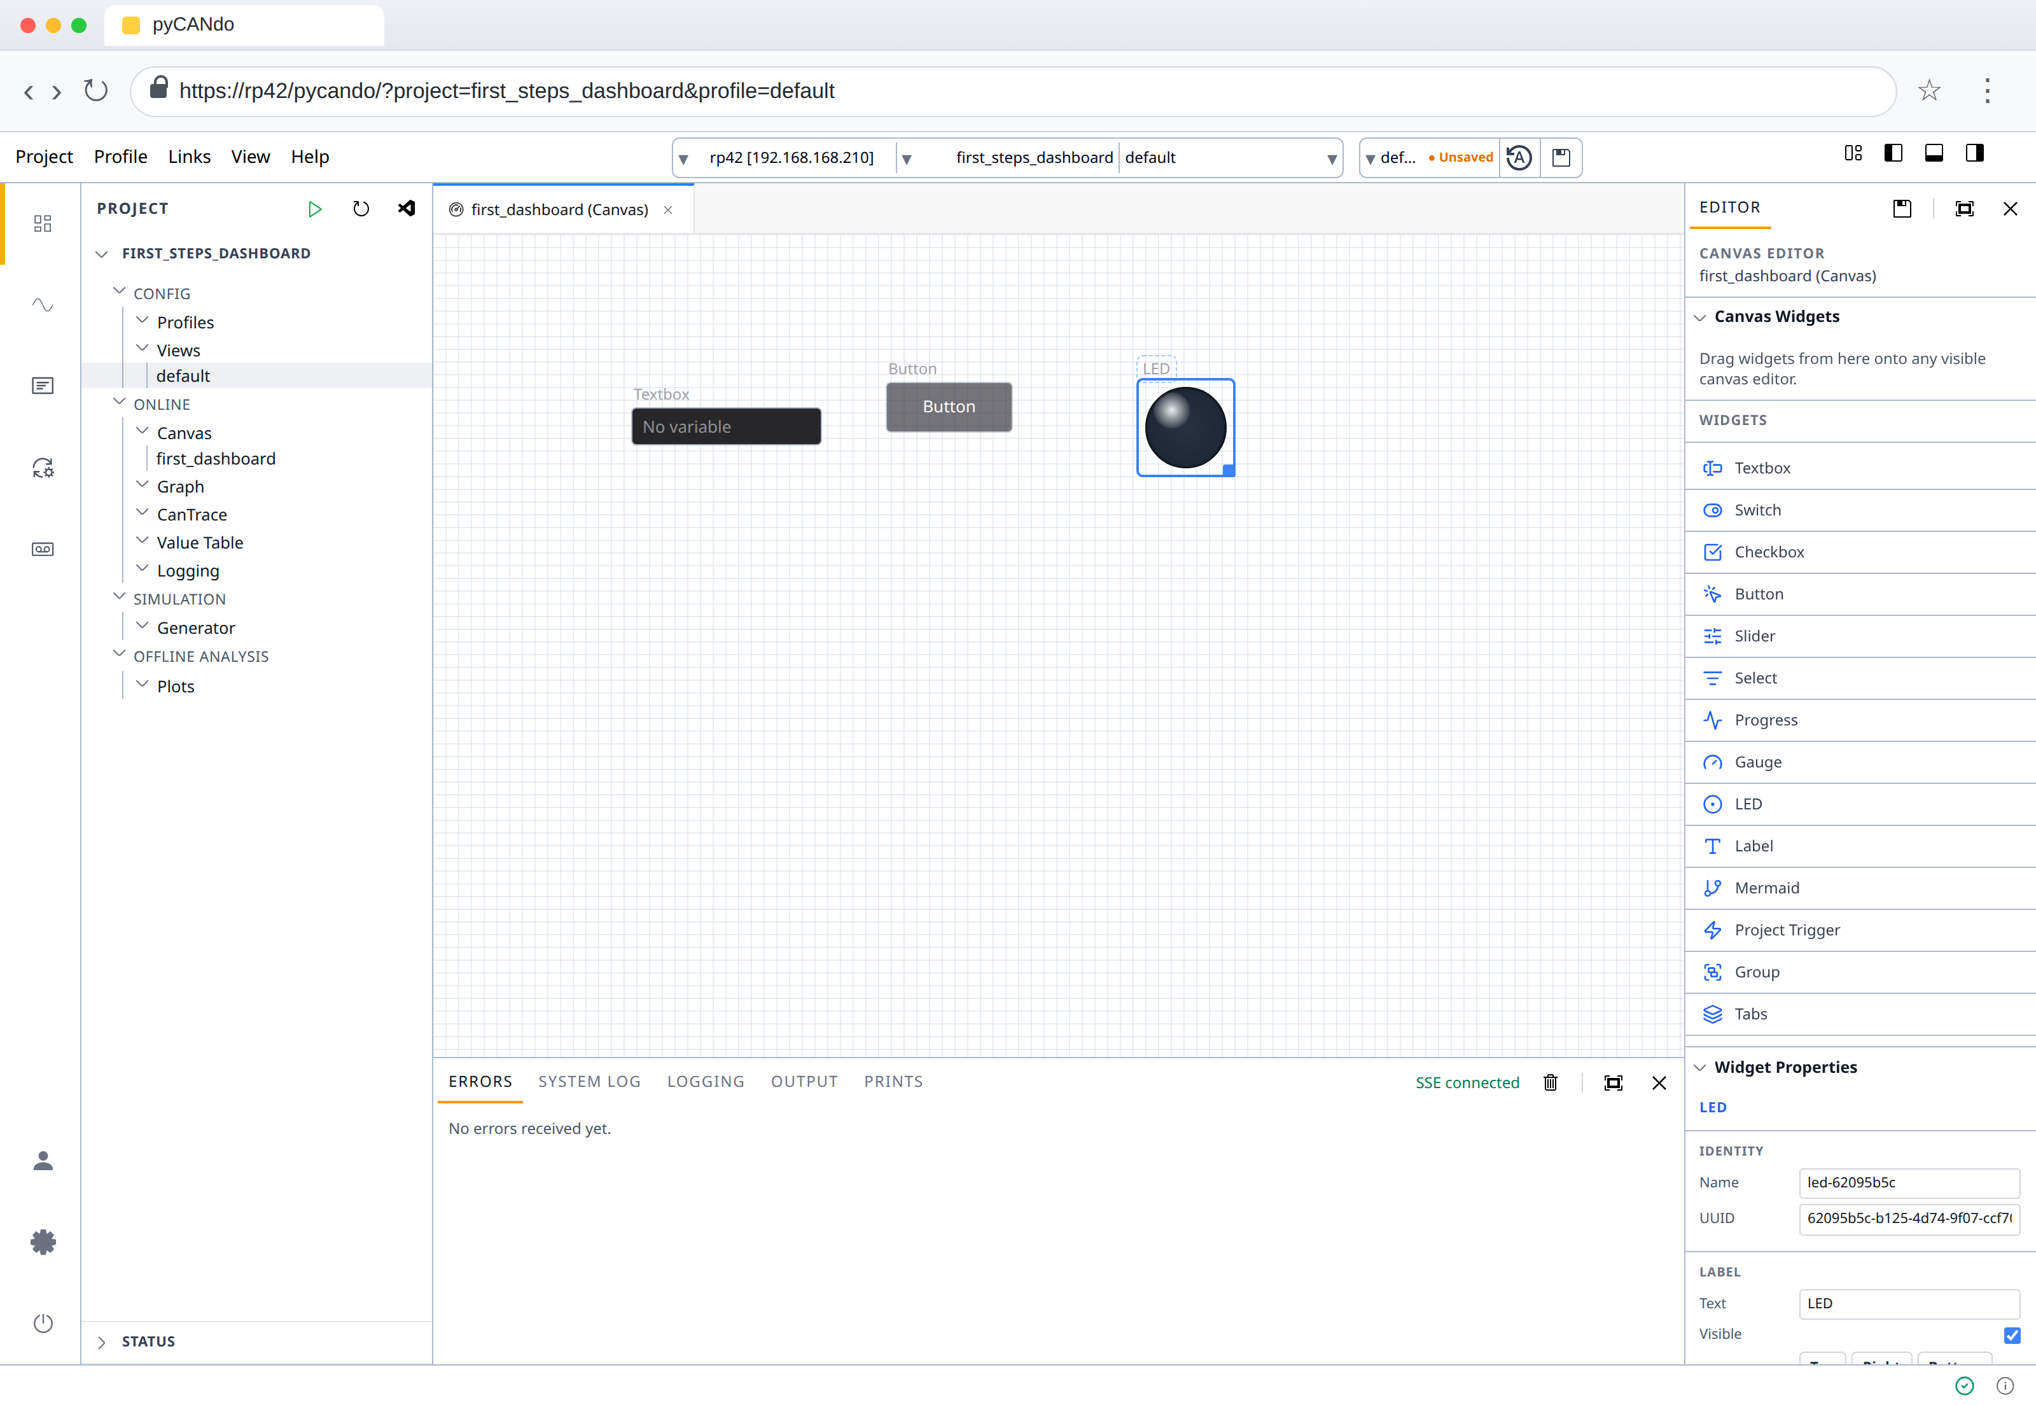Open the first_steps_dashboard project dropdown
This screenshot has width=2036, height=1405.
[1008, 158]
